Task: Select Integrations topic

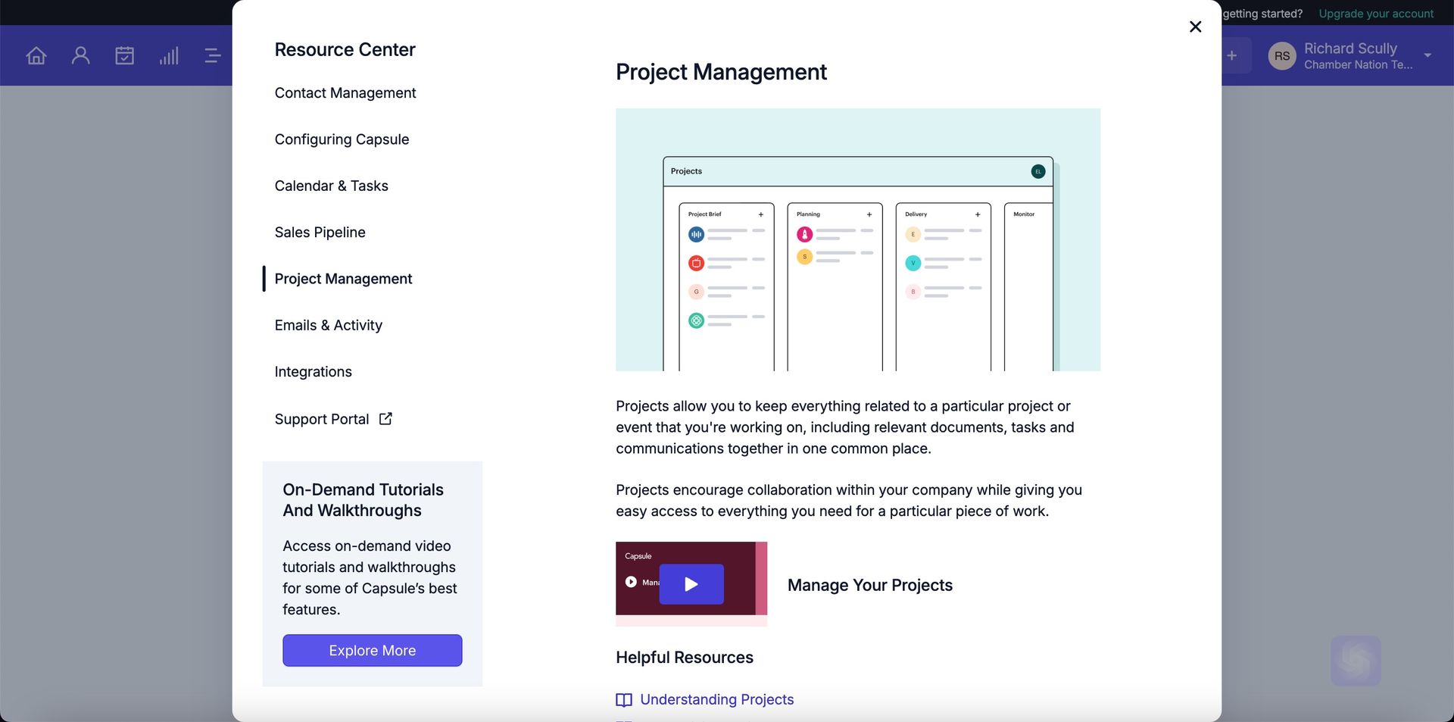Action: tap(313, 371)
